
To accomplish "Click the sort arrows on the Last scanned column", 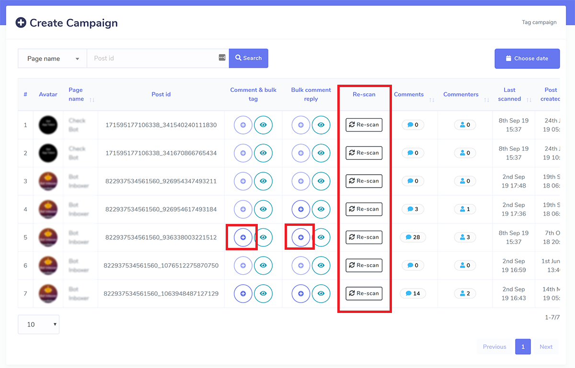I will pos(528,99).
